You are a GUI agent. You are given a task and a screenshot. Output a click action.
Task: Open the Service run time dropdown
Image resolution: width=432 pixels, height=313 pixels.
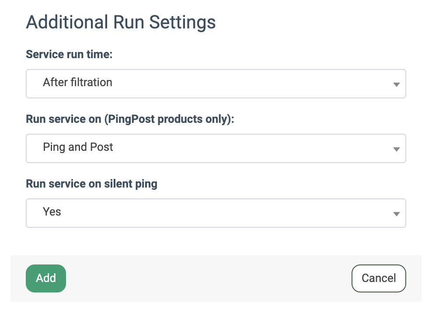tap(216, 83)
